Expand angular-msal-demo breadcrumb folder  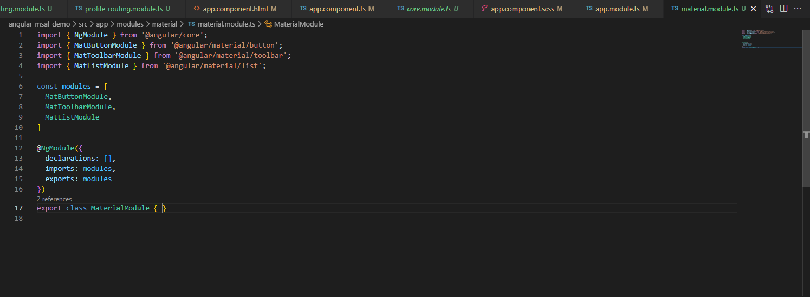(39, 24)
